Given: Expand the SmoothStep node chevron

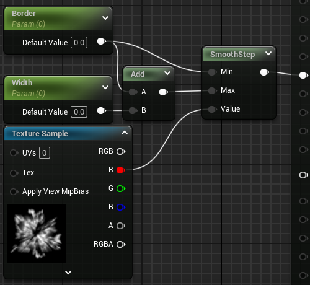Looking at the screenshot, I should (x=268, y=53).
